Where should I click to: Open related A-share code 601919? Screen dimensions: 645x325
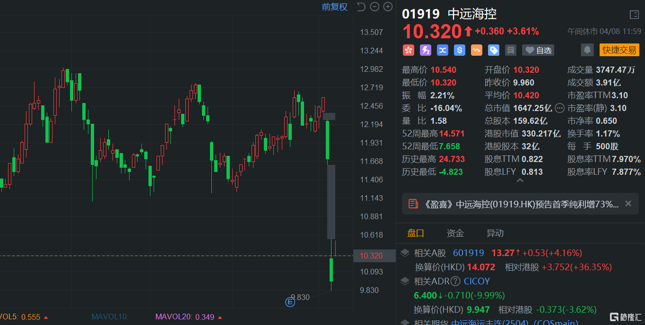click(469, 253)
